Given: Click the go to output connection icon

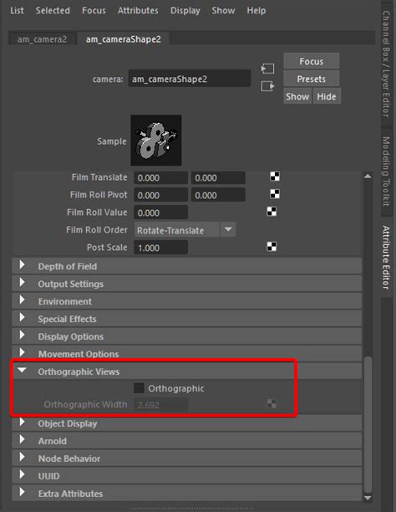Looking at the screenshot, I should [267, 86].
